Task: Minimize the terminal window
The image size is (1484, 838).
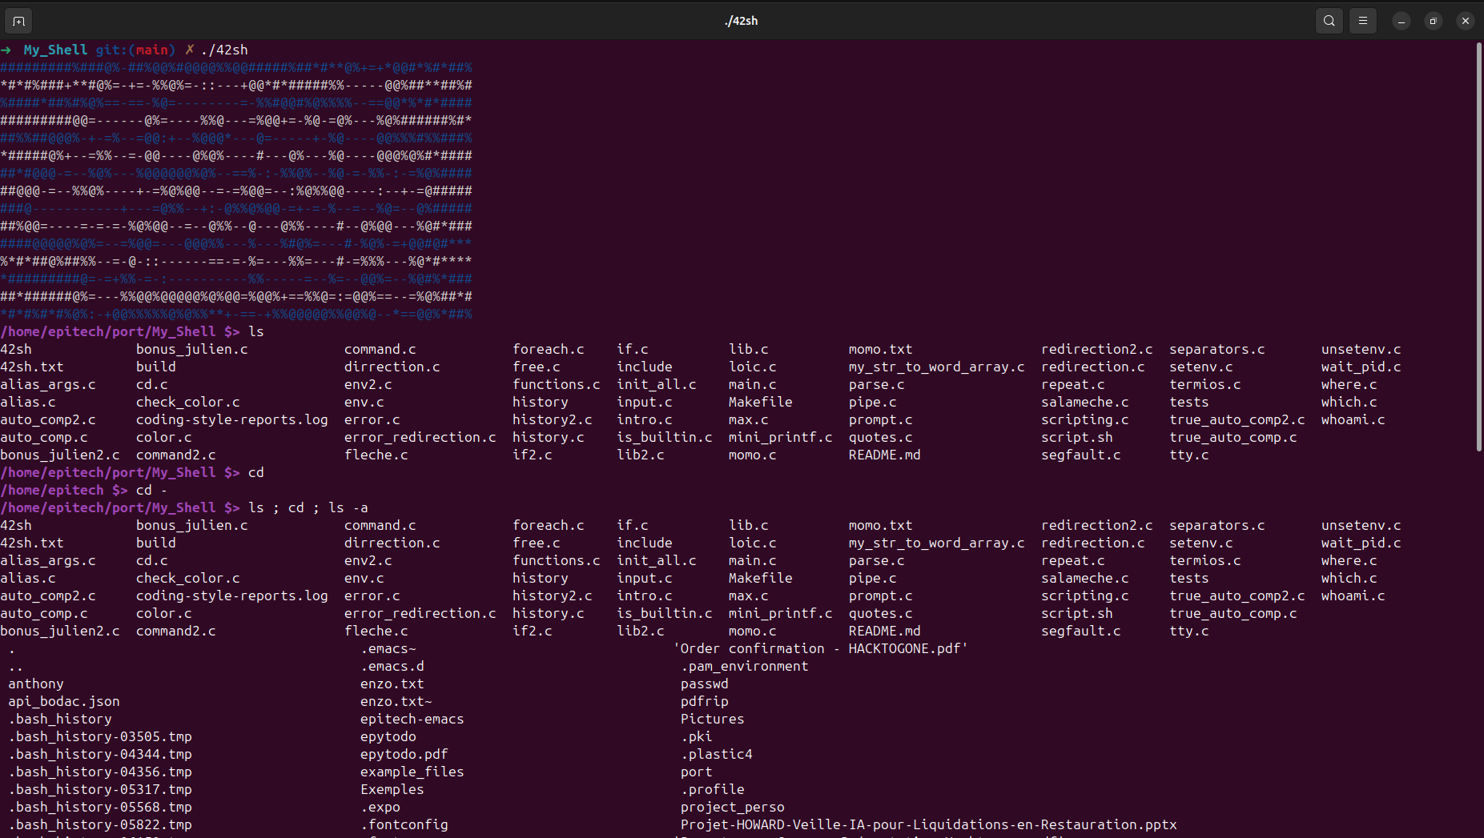Action: 1401,21
